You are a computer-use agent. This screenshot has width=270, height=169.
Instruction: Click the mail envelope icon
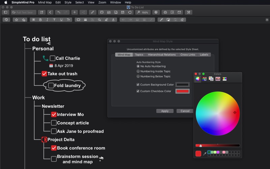pos(179,13)
